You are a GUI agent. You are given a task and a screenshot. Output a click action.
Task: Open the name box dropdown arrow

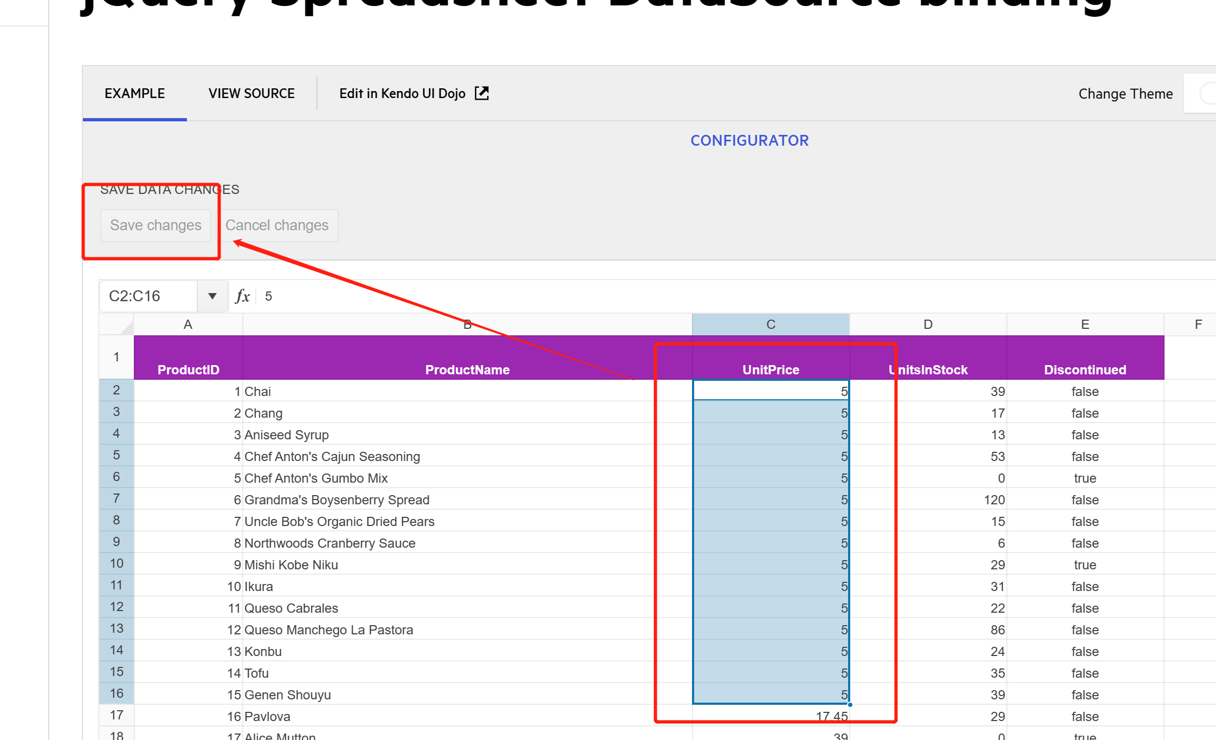(212, 296)
